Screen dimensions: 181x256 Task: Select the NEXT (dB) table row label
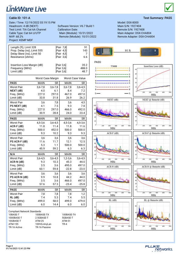click(x=16, y=91)
